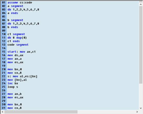Image resolution: width=143 pixels, height=114 pixels.
Task: Click the vertical scrollbar down arrow
Action: 141,108
